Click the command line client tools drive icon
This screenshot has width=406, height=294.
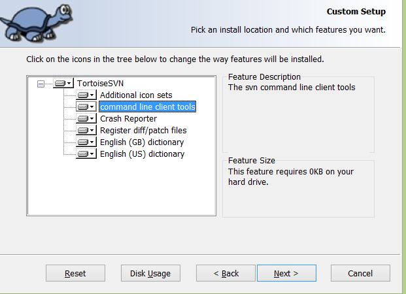pyautogui.click(x=86, y=107)
